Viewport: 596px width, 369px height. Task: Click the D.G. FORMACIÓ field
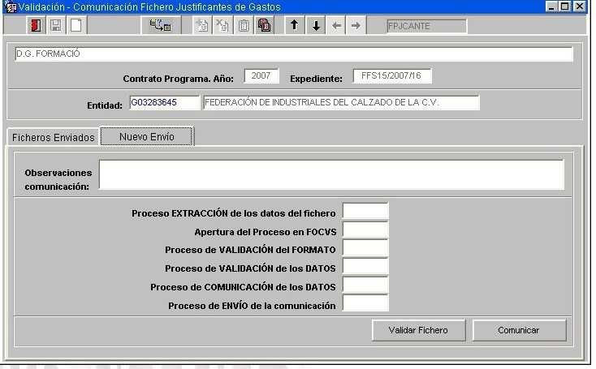(293, 54)
